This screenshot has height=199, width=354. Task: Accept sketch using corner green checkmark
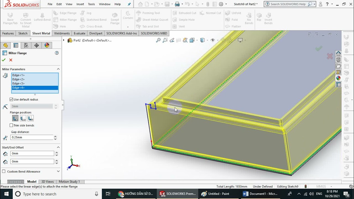tap(319, 48)
